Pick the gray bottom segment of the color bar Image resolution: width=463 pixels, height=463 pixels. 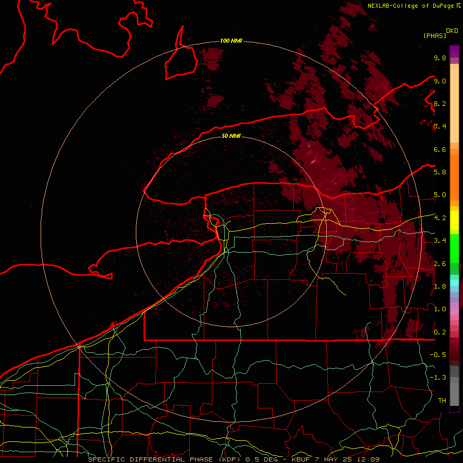click(454, 391)
